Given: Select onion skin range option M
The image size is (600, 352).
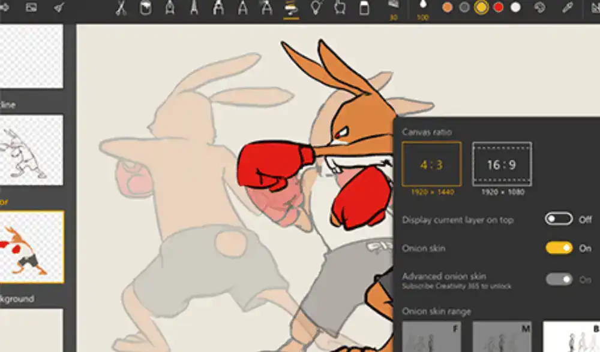Looking at the screenshot, I should pyautogui.click(x=502, y=336).
